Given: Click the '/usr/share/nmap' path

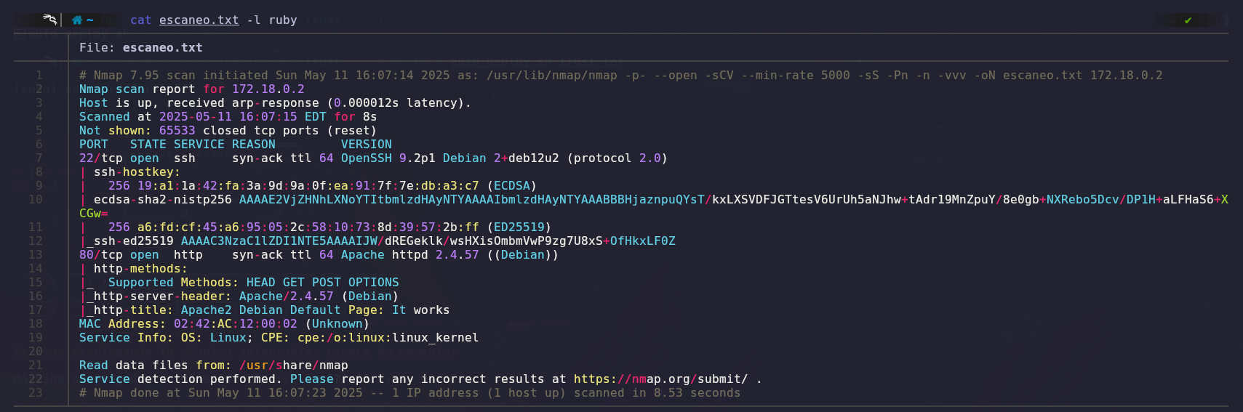Looking at the screenshot, I should tap(294, 365).
